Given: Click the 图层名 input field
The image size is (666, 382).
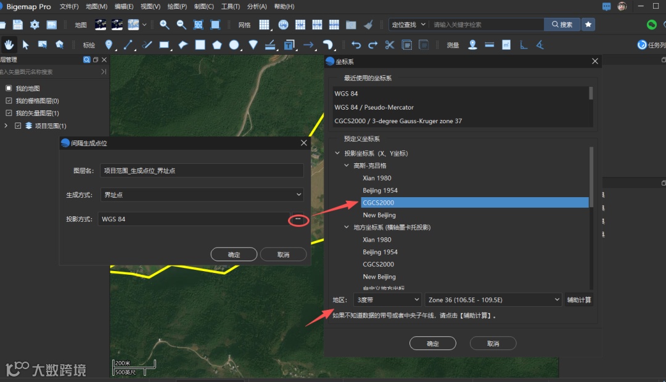Looking at the screenshot, I should pyautogui.click(x=202, y=171).
